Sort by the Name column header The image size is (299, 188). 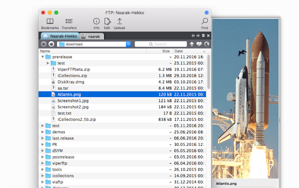click(x=93, y=51)
